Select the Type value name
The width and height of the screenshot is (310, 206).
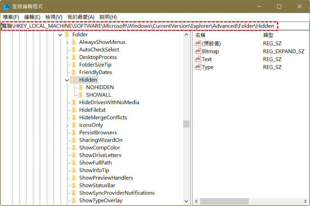207,67
